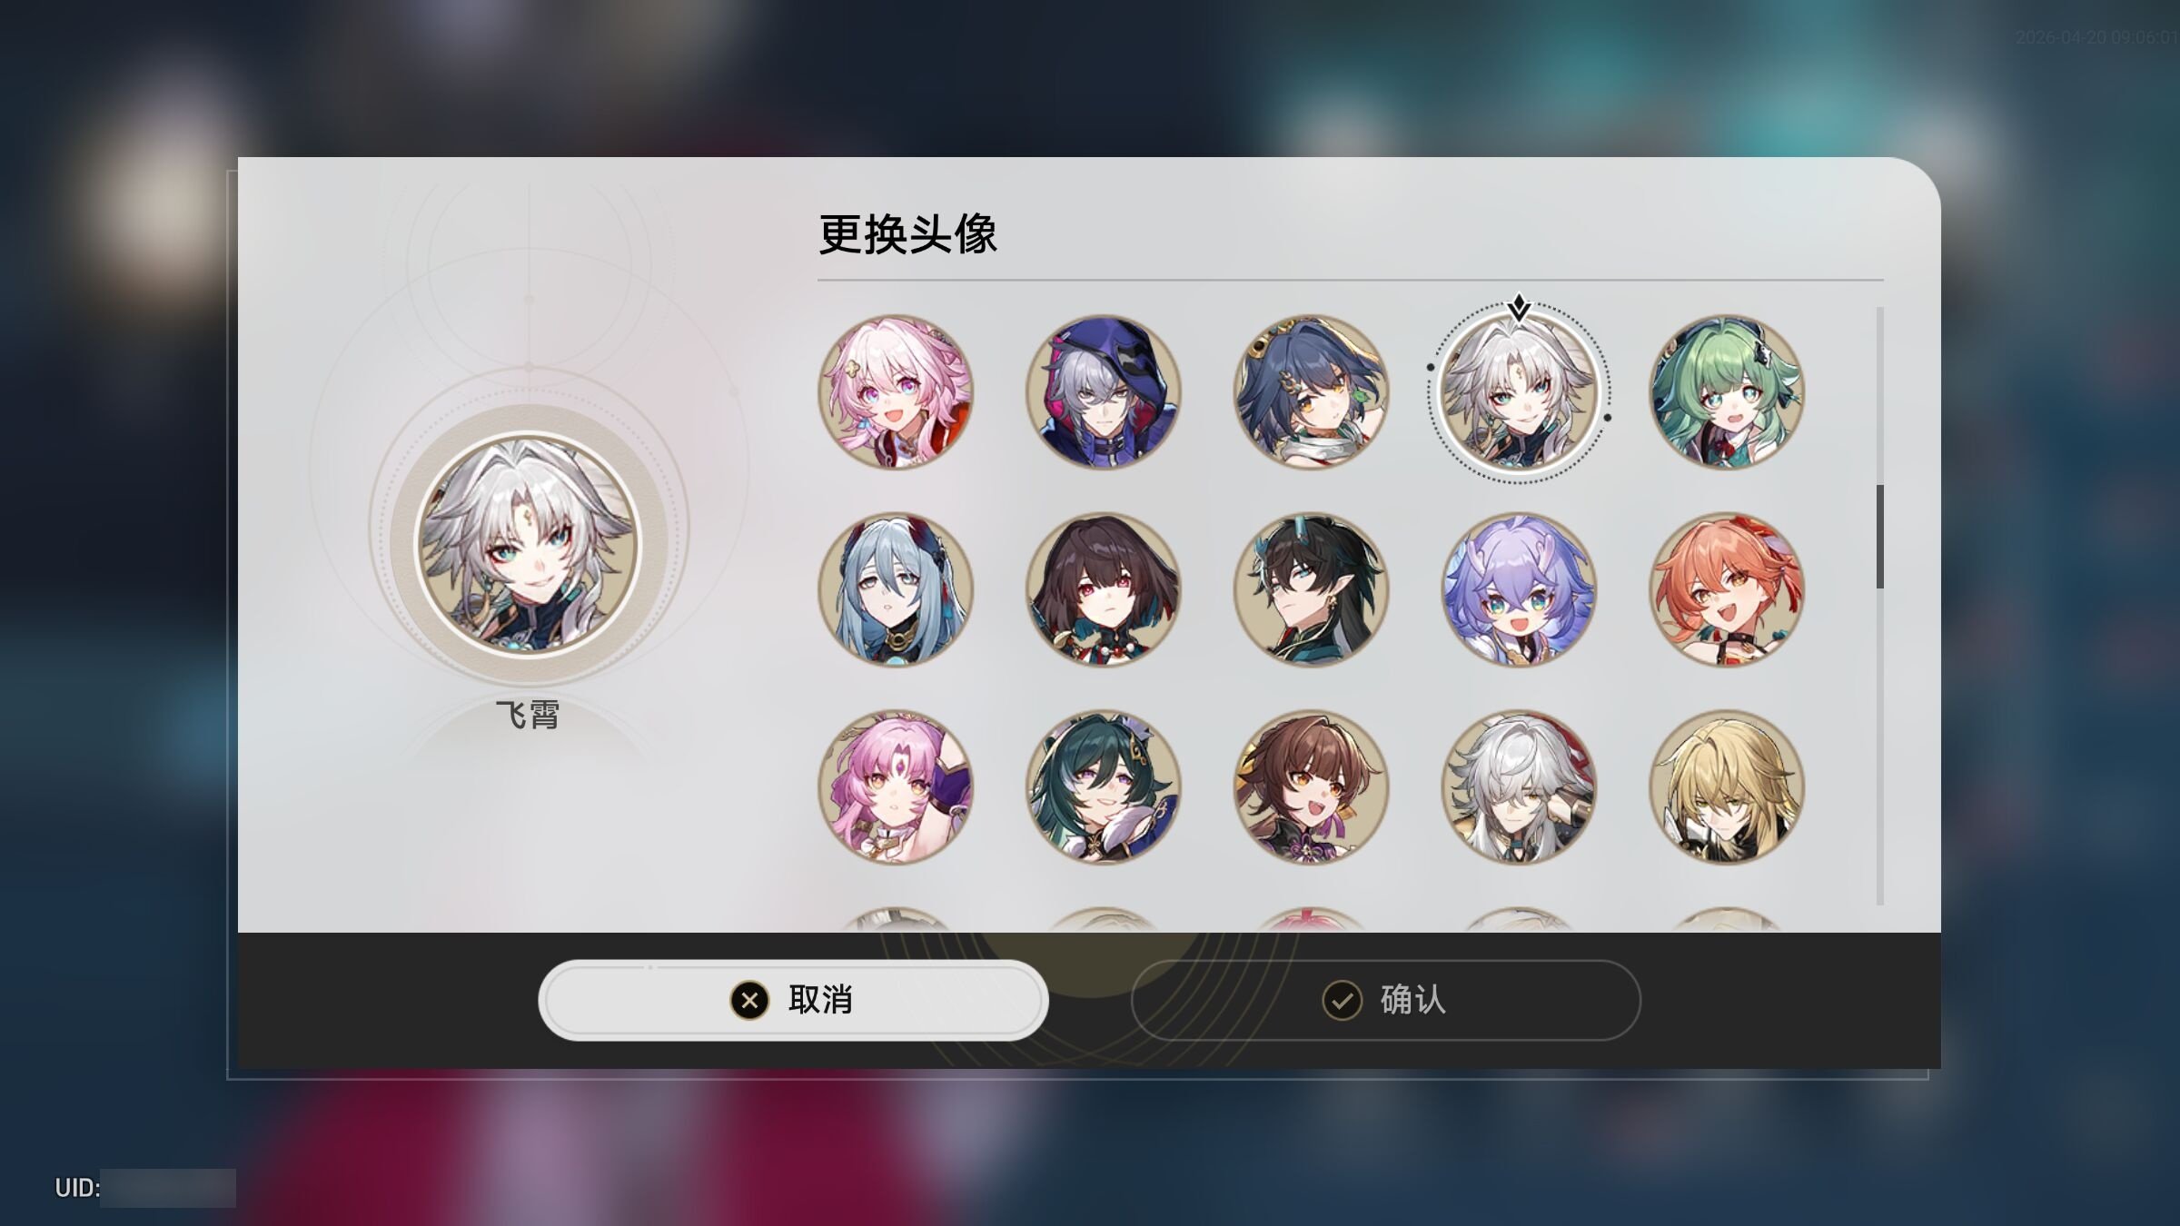Choose the black-haired avatar with teal horns

[1311, 589]
